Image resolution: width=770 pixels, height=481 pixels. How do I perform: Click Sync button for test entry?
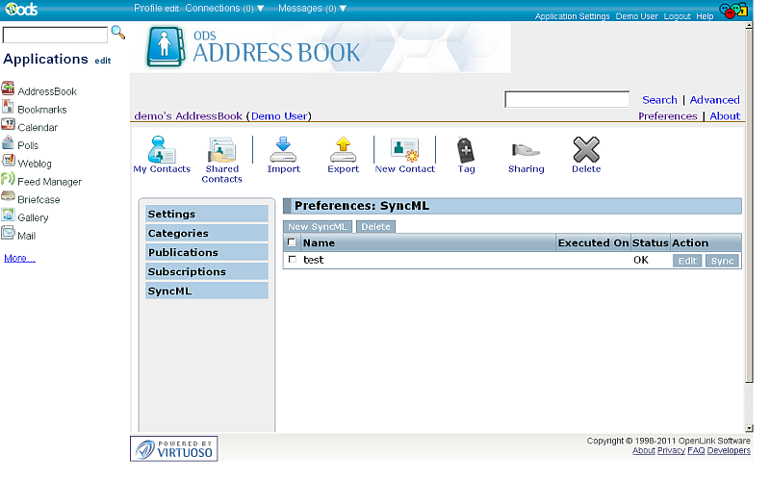point(722,261)
